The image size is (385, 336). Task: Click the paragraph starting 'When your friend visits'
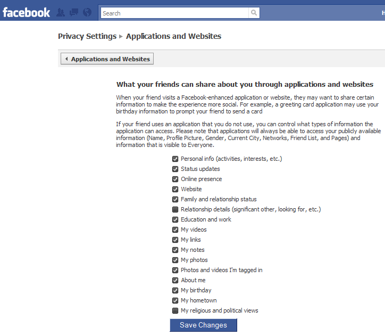(x=247, y=104)
